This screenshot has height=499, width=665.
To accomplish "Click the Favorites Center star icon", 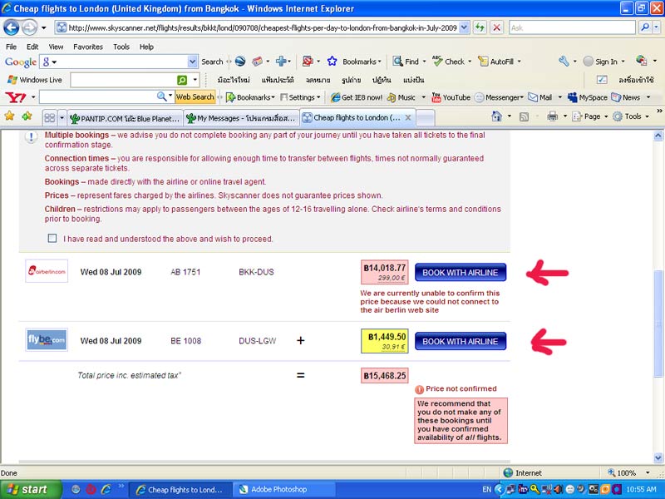I will tap(9, 116).
